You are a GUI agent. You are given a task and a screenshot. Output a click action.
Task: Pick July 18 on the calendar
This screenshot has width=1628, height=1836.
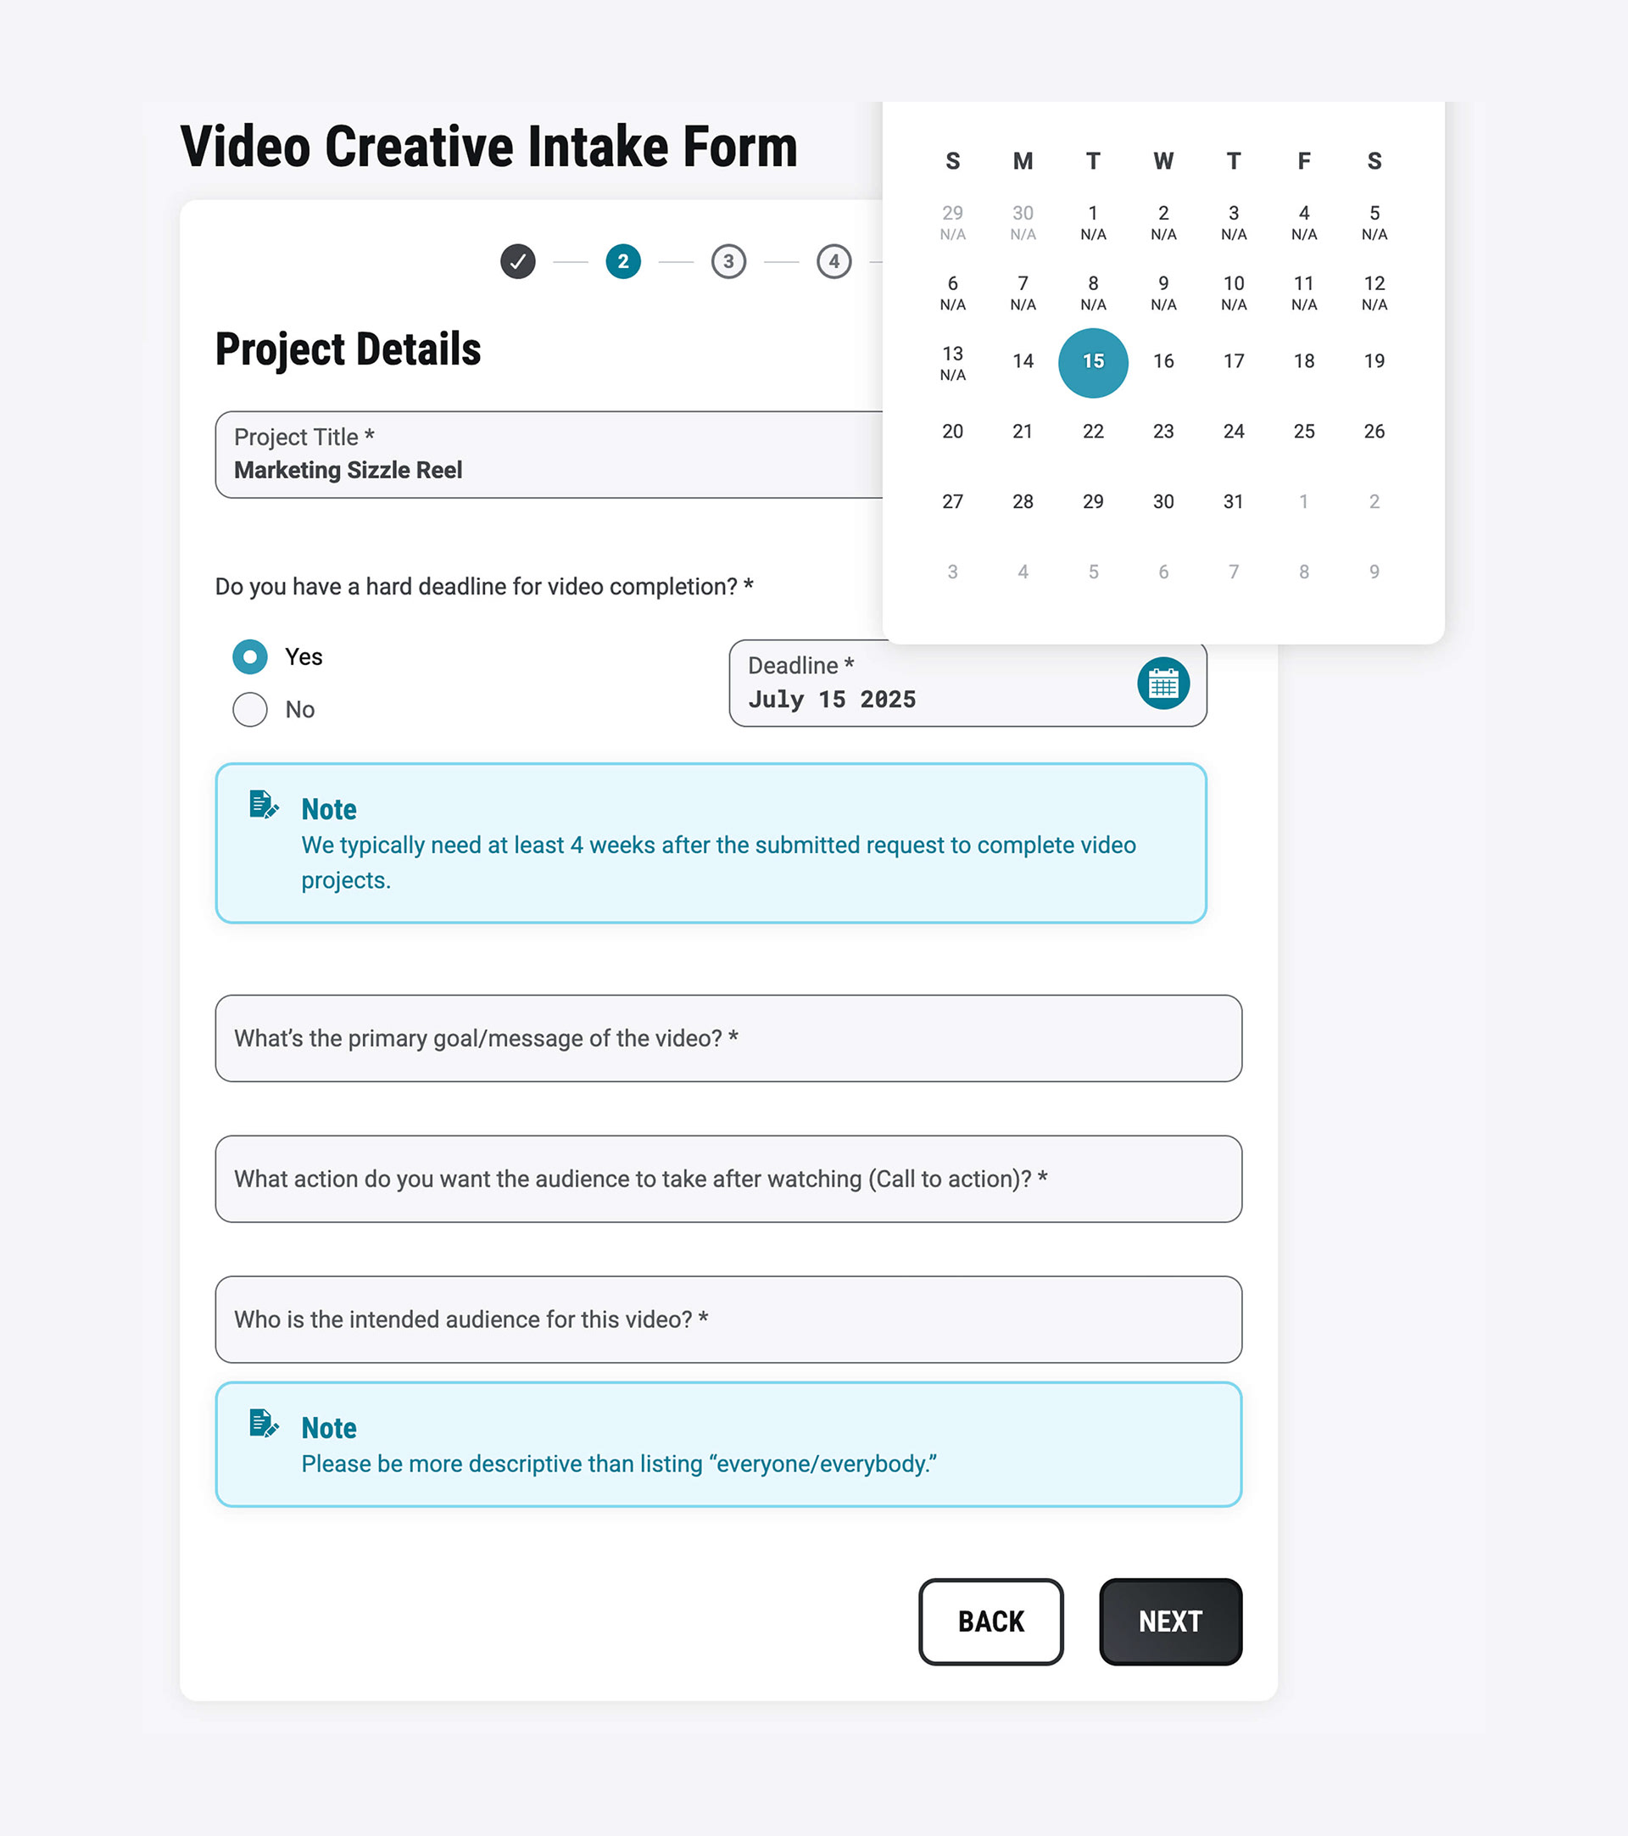coord(1304,362)
